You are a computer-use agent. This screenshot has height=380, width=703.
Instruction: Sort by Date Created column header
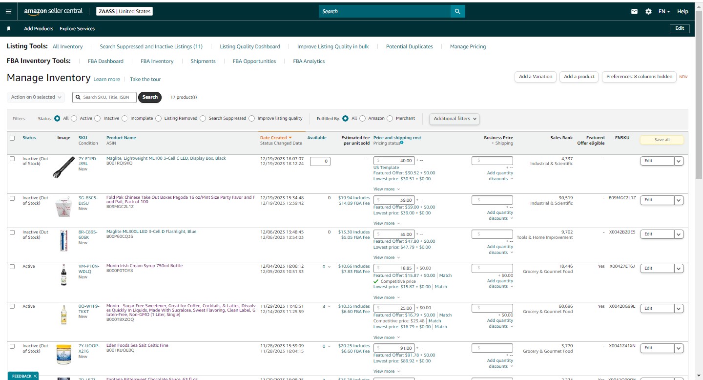click(x=276, y=138)
